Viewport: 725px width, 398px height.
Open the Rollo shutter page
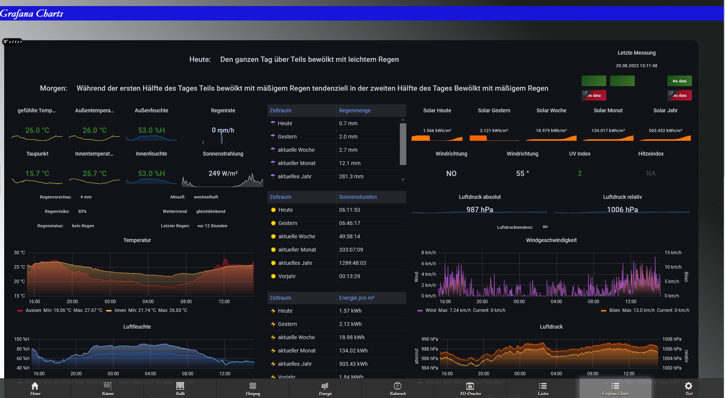180,388
